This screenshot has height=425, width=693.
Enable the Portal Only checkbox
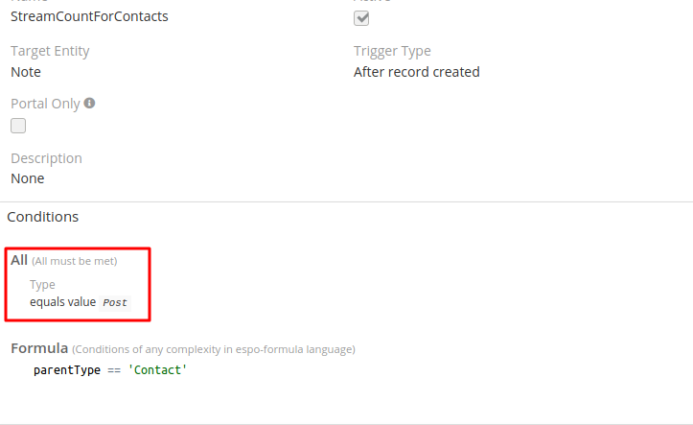click(x=18, y=126)
